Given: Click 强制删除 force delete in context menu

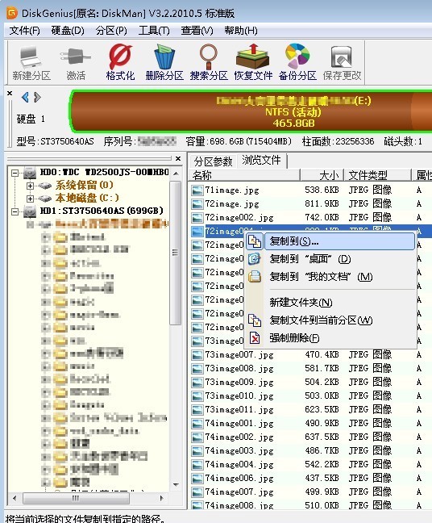Looking at the screenshot, I should (294, 338).
